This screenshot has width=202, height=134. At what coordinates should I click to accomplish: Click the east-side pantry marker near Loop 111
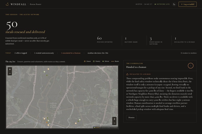[x=80, y=120]
